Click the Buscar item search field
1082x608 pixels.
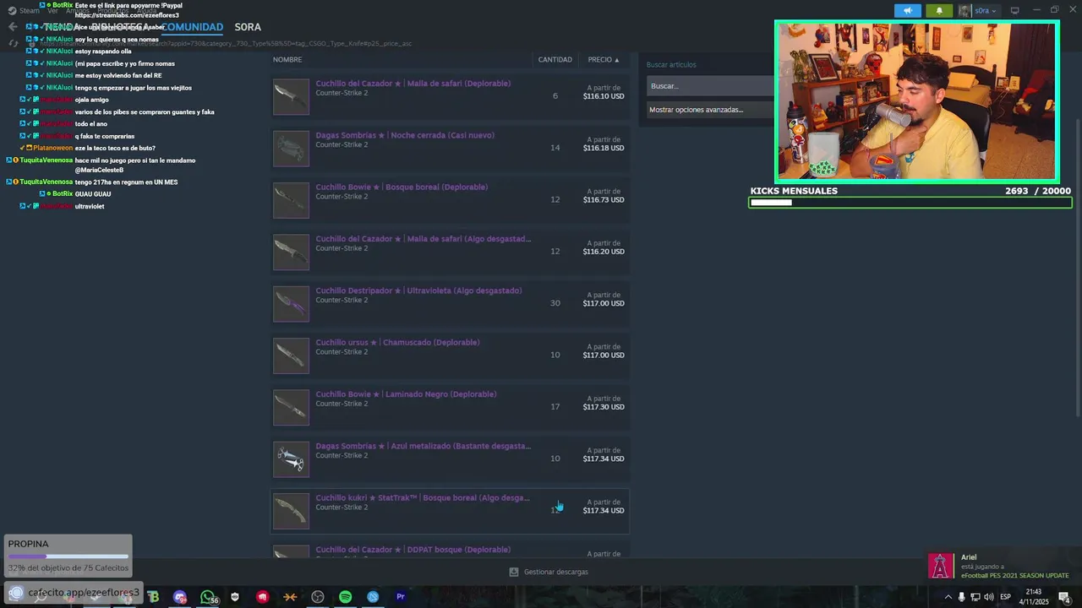[710, 86]
